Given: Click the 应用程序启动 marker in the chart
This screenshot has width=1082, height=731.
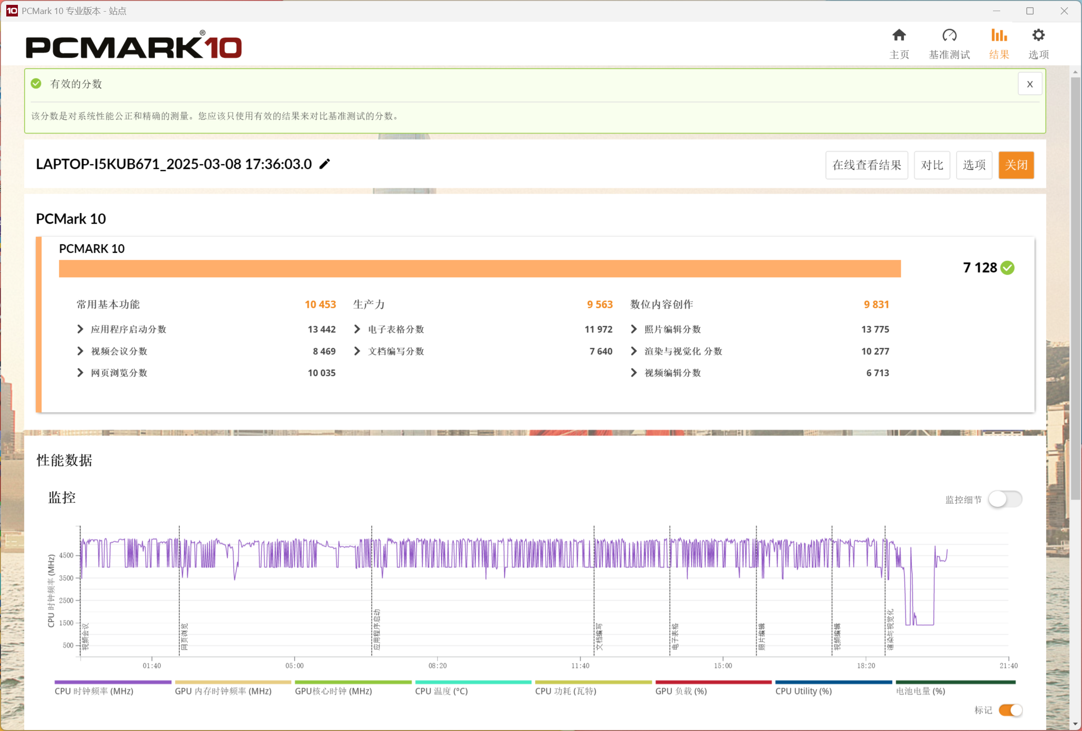Looking at the screenshot, I should (x=376, y=629).
